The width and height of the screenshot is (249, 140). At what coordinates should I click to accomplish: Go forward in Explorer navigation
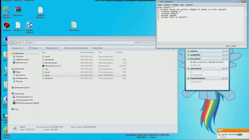point(15,42)
